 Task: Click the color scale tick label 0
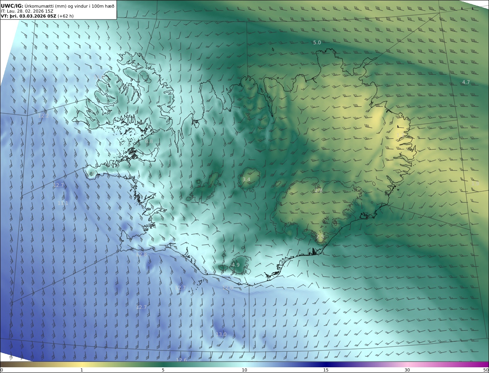pyautogui.click(x=2, y=370)
